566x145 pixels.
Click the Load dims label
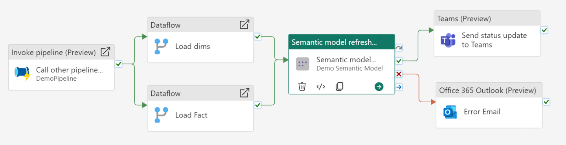(x=193, y=46)
